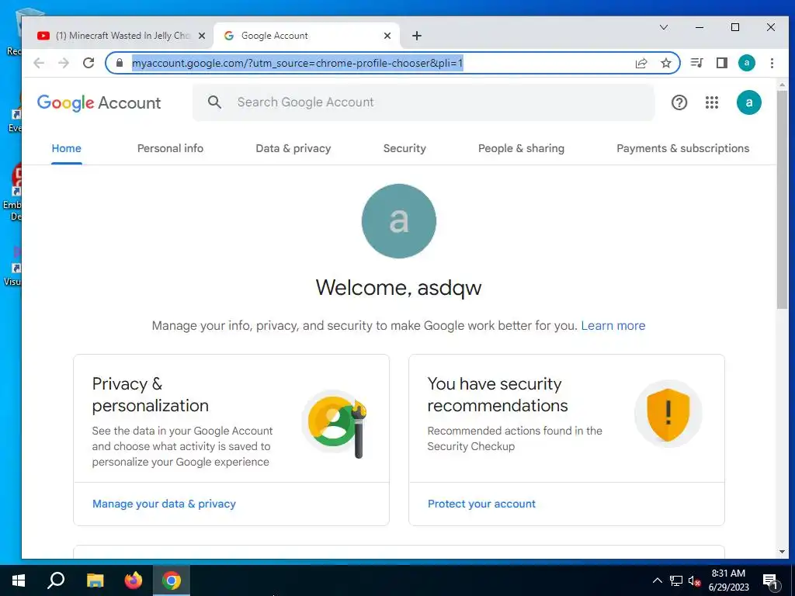
Task: Click the Google Account logo
Action: coord(99,103)
